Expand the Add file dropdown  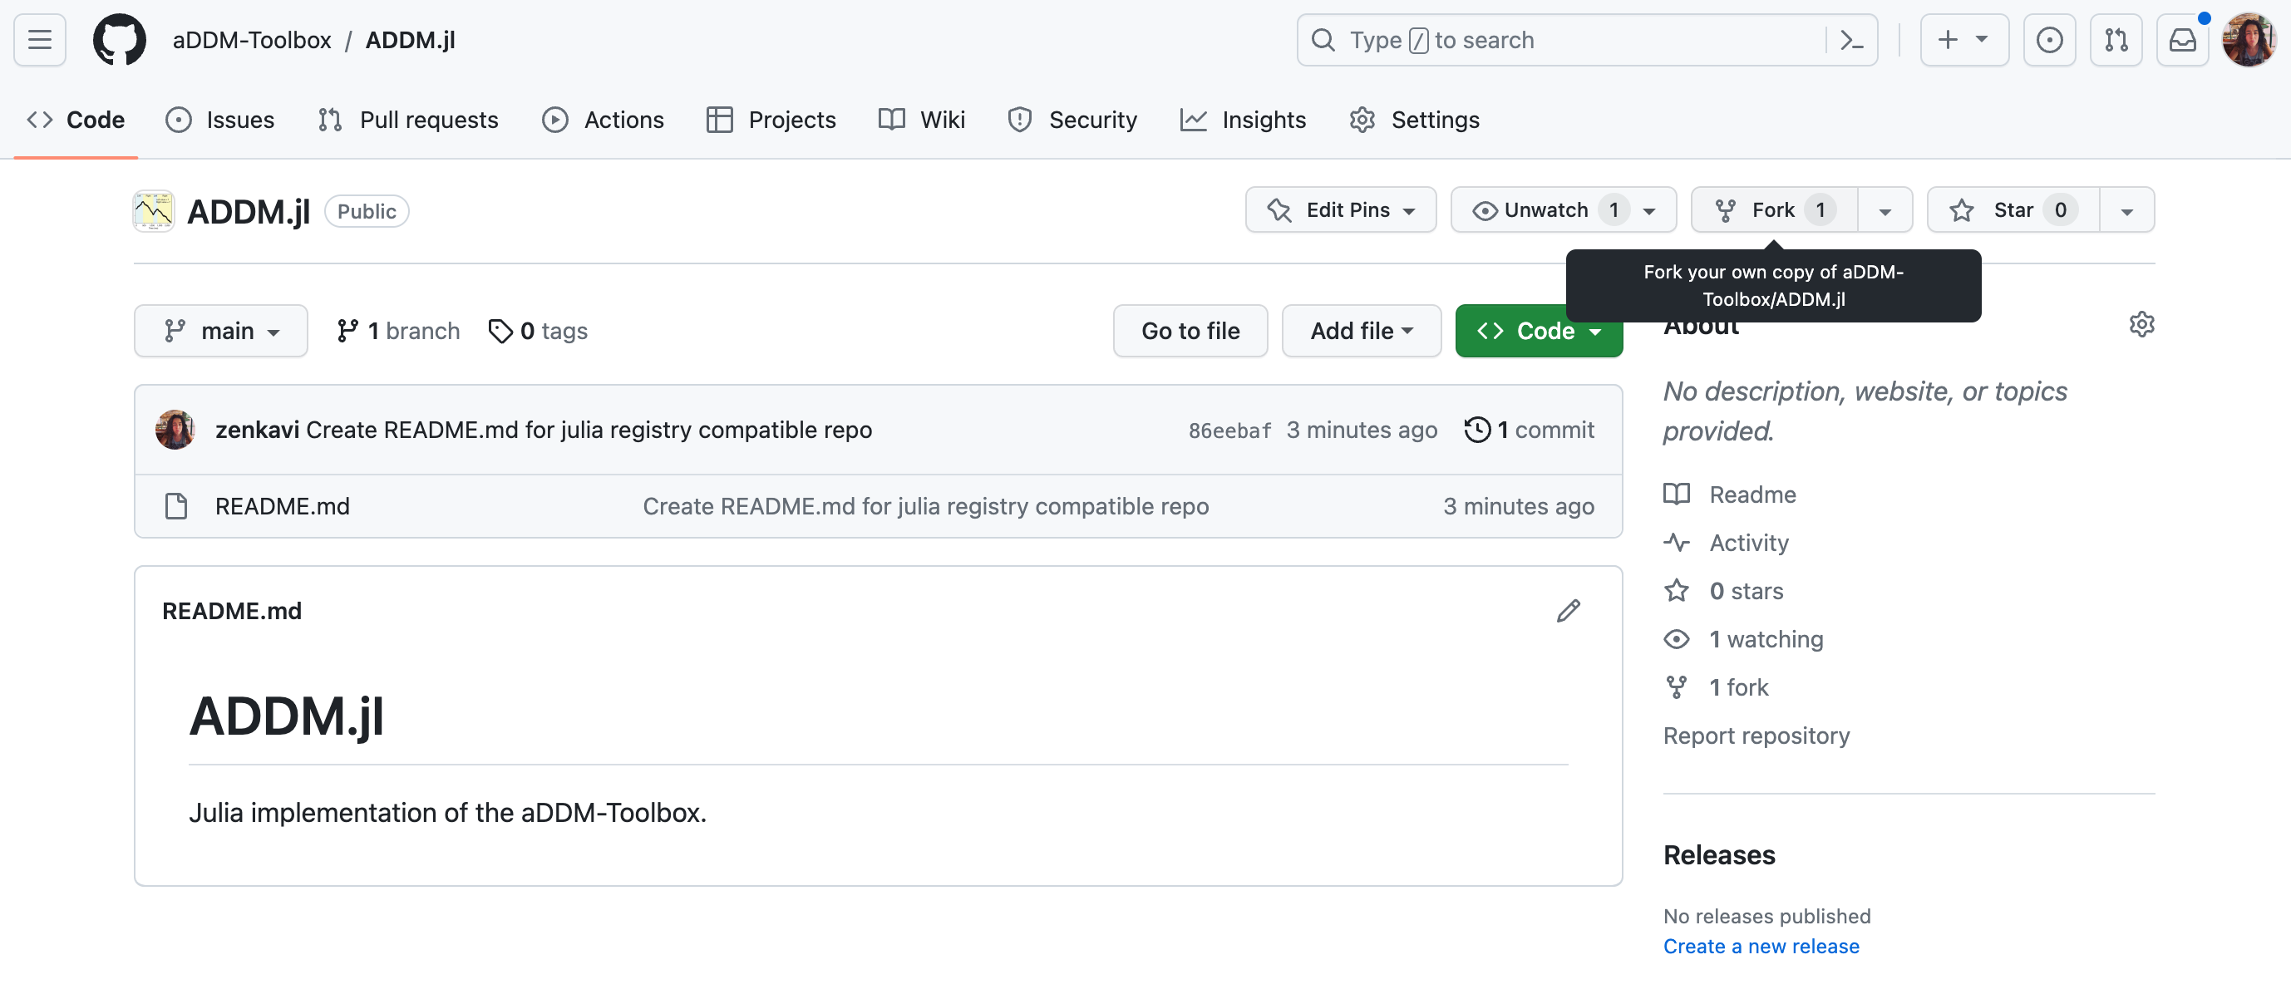pyautogui.click(x=1360, y=330)
